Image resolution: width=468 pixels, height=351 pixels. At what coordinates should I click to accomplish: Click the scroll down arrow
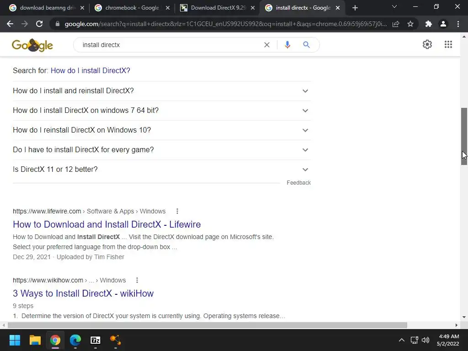click(464, 317)
